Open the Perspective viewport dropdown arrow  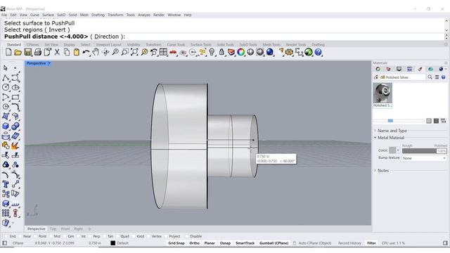pos(50,63)
